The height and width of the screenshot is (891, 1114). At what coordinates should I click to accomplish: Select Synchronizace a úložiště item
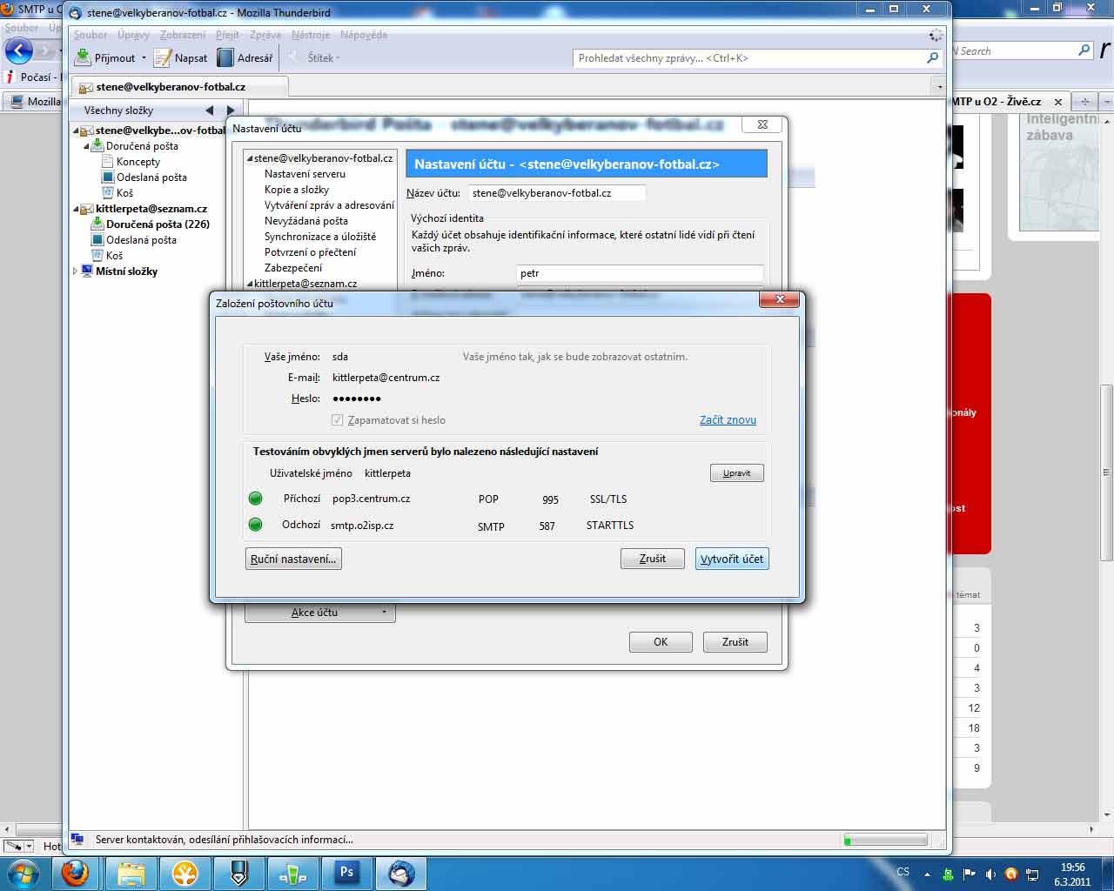pyautogui.click(x=320, y=237)
